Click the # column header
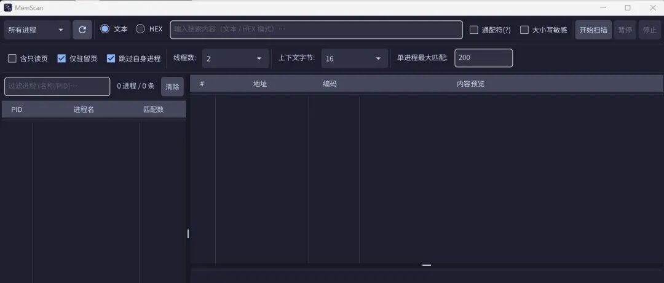 (x=202, y=84)
